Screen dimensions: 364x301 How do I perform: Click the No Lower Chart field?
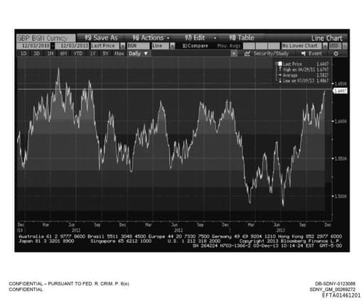(301, 46)
